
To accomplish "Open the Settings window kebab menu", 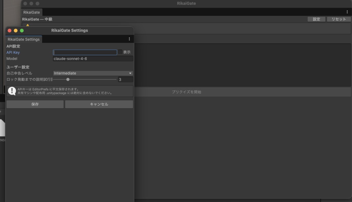I will point(129,39).
